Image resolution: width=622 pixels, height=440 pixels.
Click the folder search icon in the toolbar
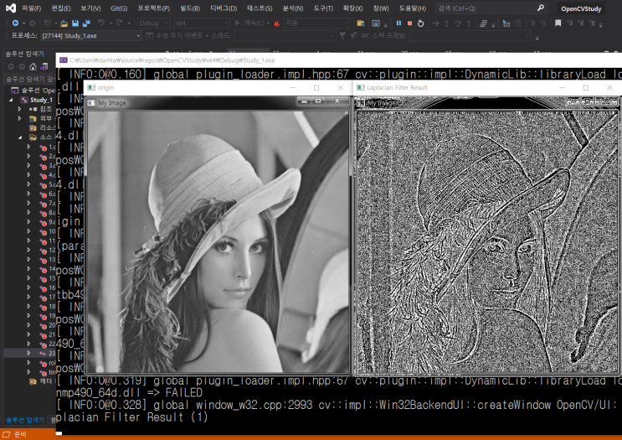pos(361,23)
